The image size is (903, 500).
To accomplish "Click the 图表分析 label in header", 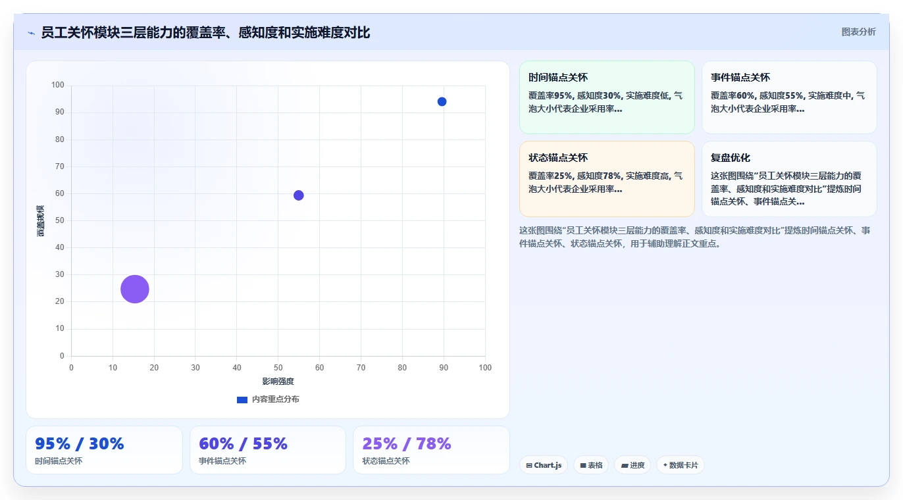I will [x=859, y=32].
